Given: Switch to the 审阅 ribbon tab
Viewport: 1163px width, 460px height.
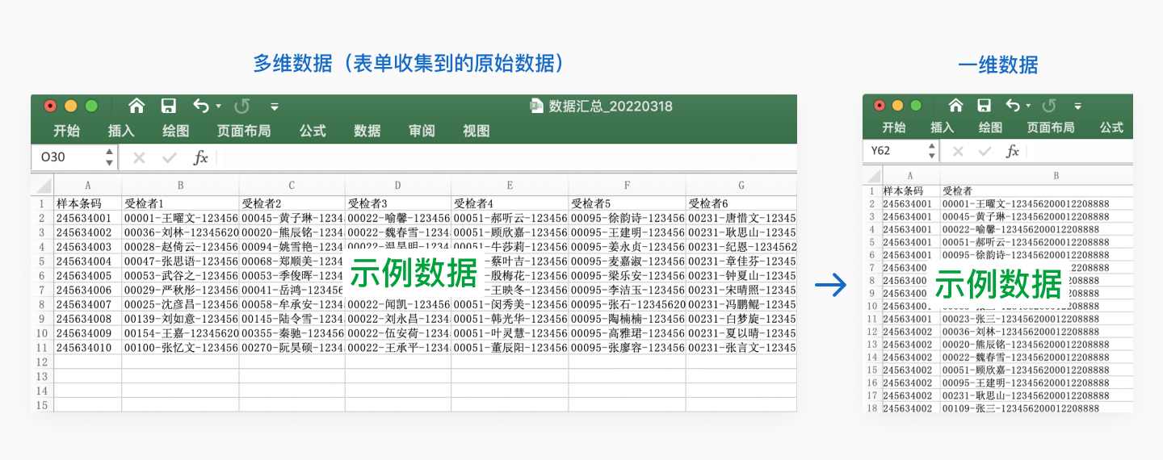Looking at the screenshot, I should tap(422, 131).
